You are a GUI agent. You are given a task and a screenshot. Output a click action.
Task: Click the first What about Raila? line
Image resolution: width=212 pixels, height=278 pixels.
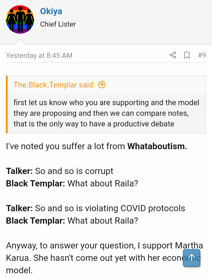click(103, 183)
